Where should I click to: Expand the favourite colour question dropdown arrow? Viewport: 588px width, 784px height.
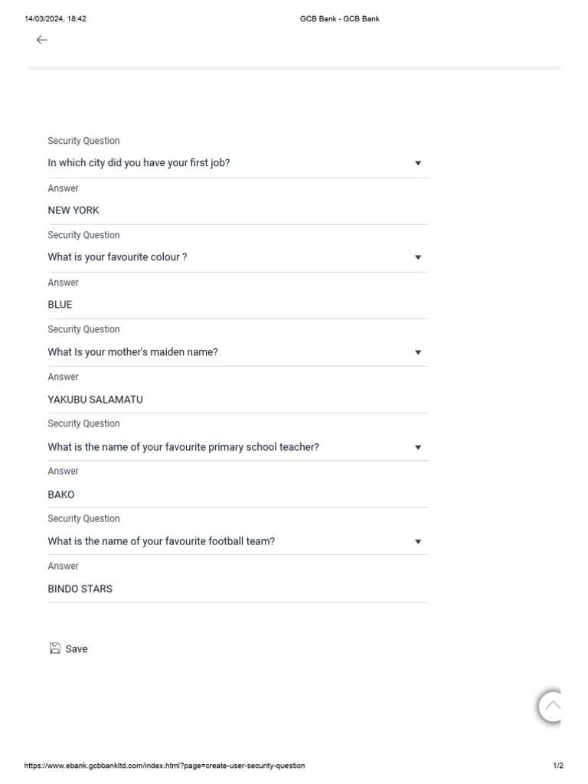[418, 257]
